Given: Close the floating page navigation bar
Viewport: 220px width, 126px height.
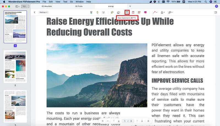Looking at the screenshot, I should coord(148,121).
